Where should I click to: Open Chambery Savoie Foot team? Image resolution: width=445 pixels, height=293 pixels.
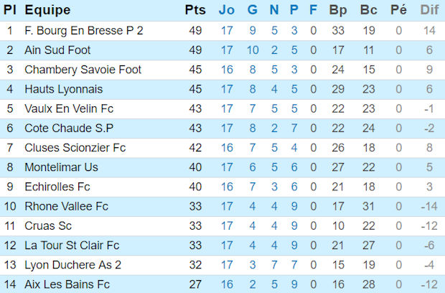(x=83, y=70)
